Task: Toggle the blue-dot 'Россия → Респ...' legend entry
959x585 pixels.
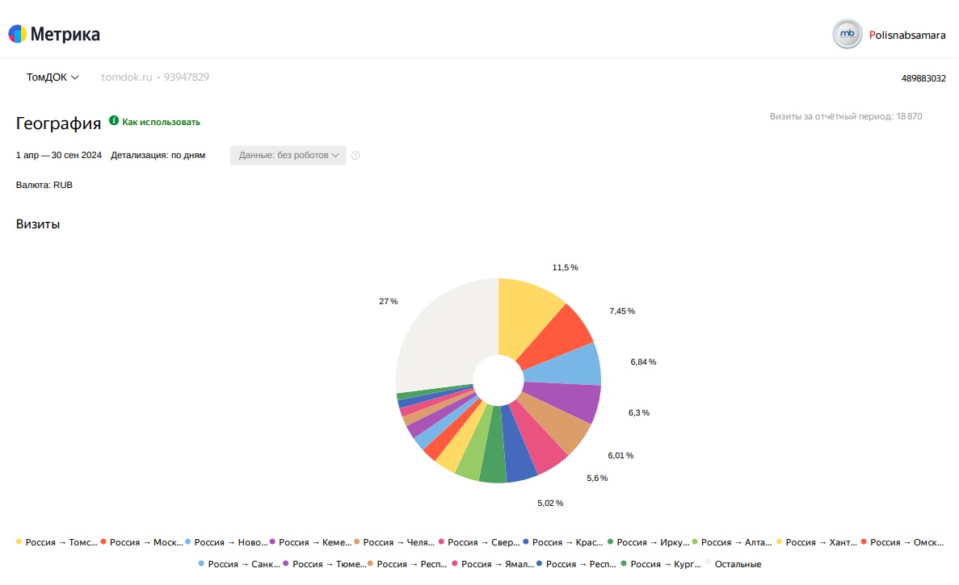Action: [577, 564]
